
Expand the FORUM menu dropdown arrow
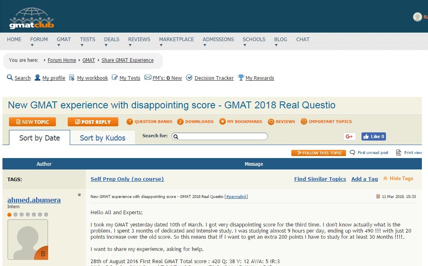[32, 45]
